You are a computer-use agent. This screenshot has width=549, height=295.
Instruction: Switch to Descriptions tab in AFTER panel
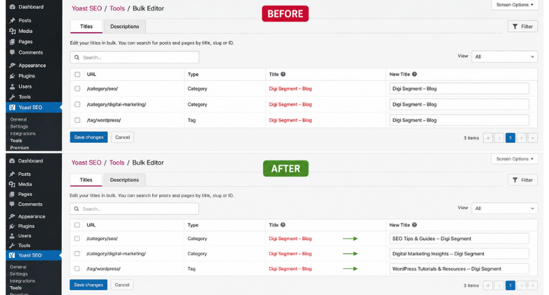click(x=124, y=180)
